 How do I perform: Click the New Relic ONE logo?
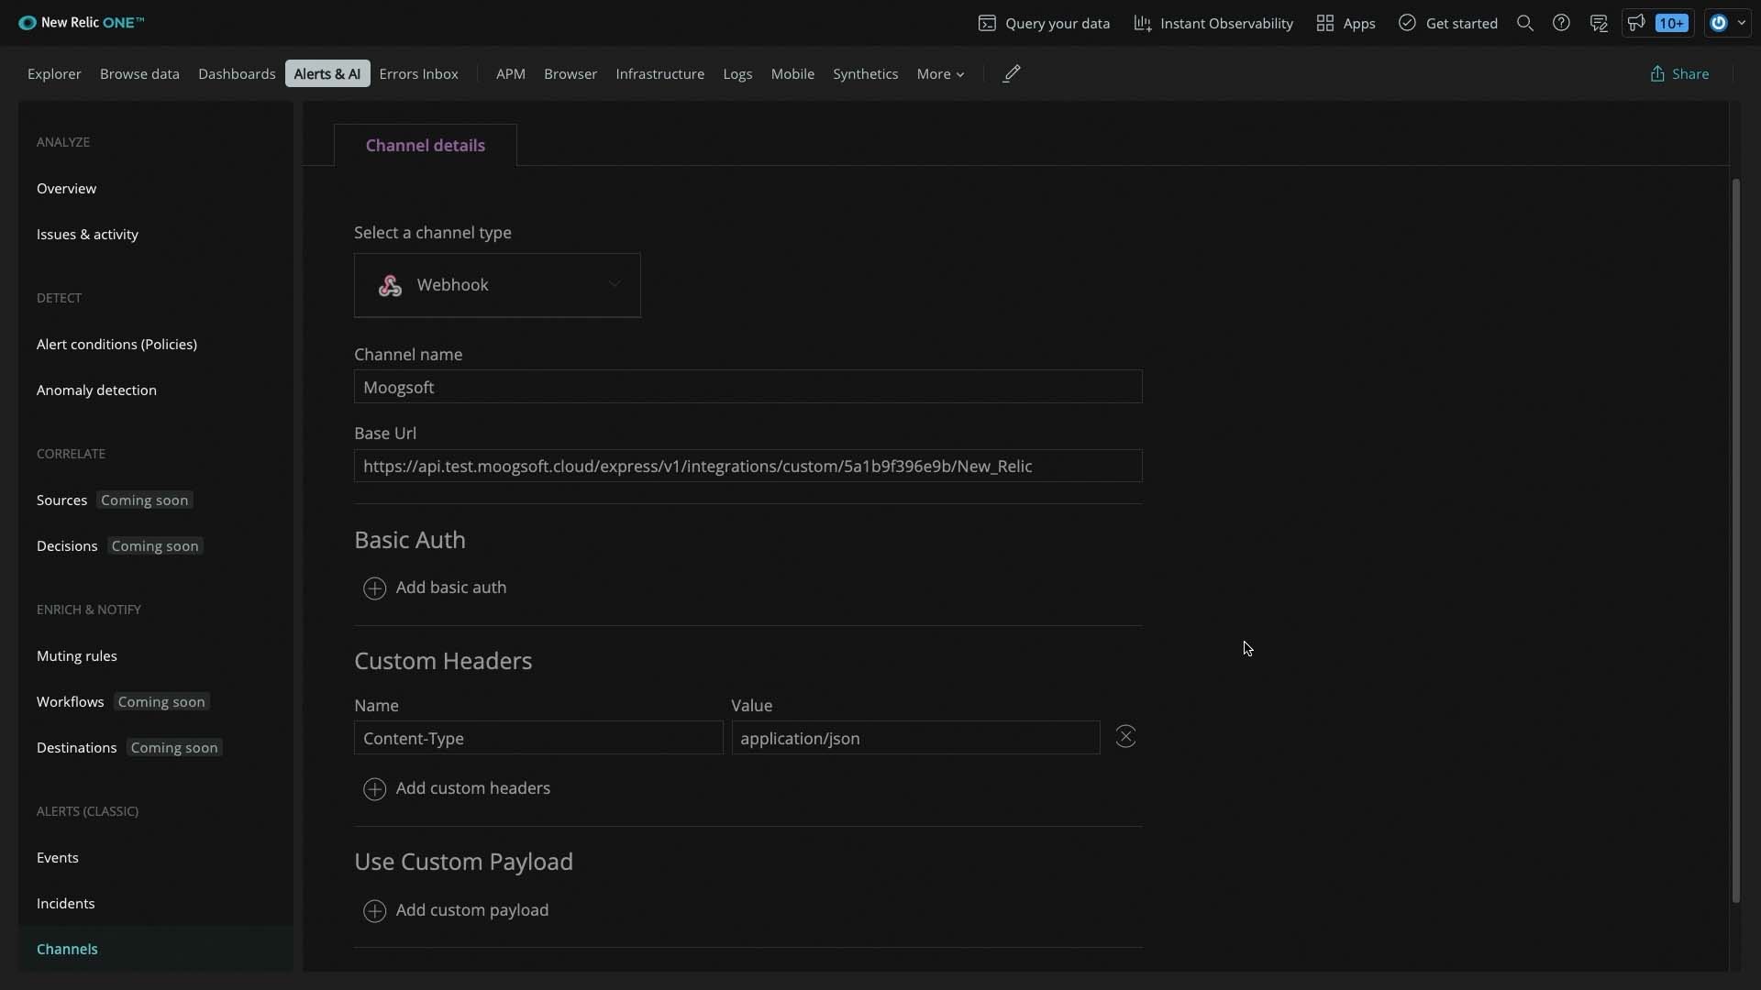(x=81, y=23)
